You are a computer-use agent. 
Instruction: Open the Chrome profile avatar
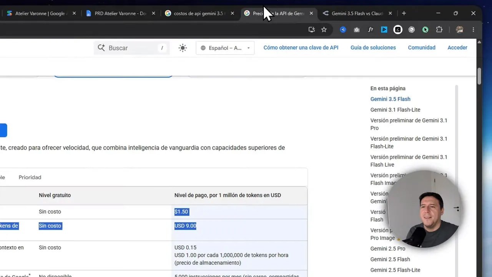[x=459, y=30]
